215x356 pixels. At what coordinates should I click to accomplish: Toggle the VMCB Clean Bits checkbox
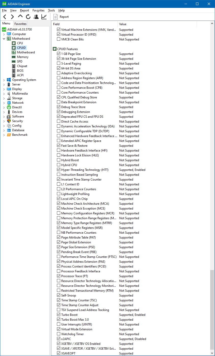[x=59, y=39]
